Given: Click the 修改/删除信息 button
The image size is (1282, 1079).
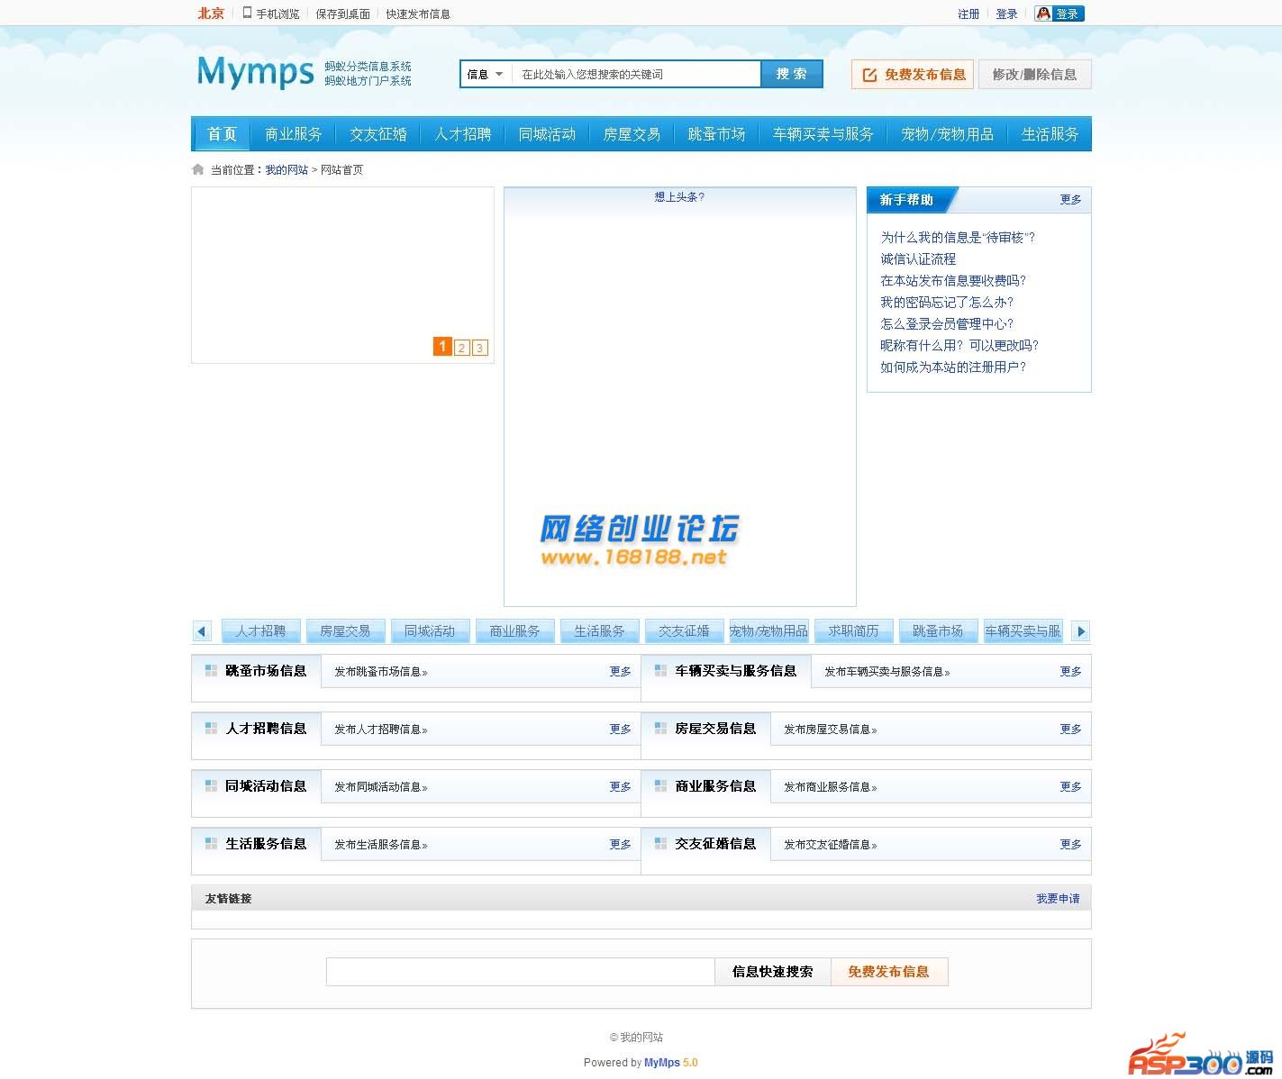Looking at the screenshot, I should point(1035,75).
